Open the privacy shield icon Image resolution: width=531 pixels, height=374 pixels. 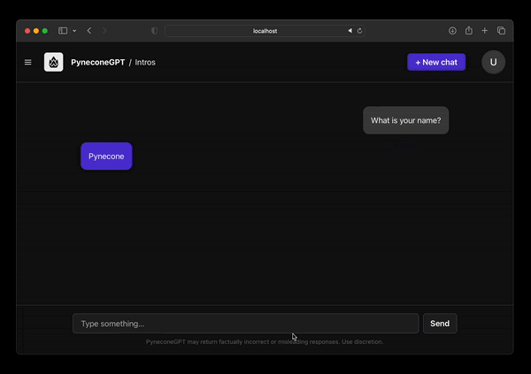pyautogui.click(x=154, y=31)
